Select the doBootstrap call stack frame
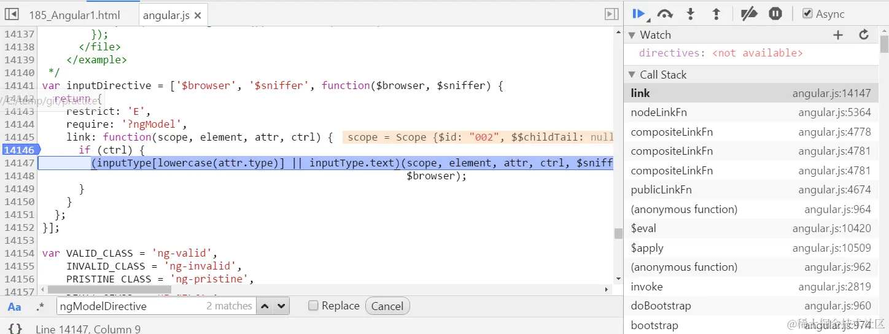This screenshot has width=889, height=334. point(751,306)
